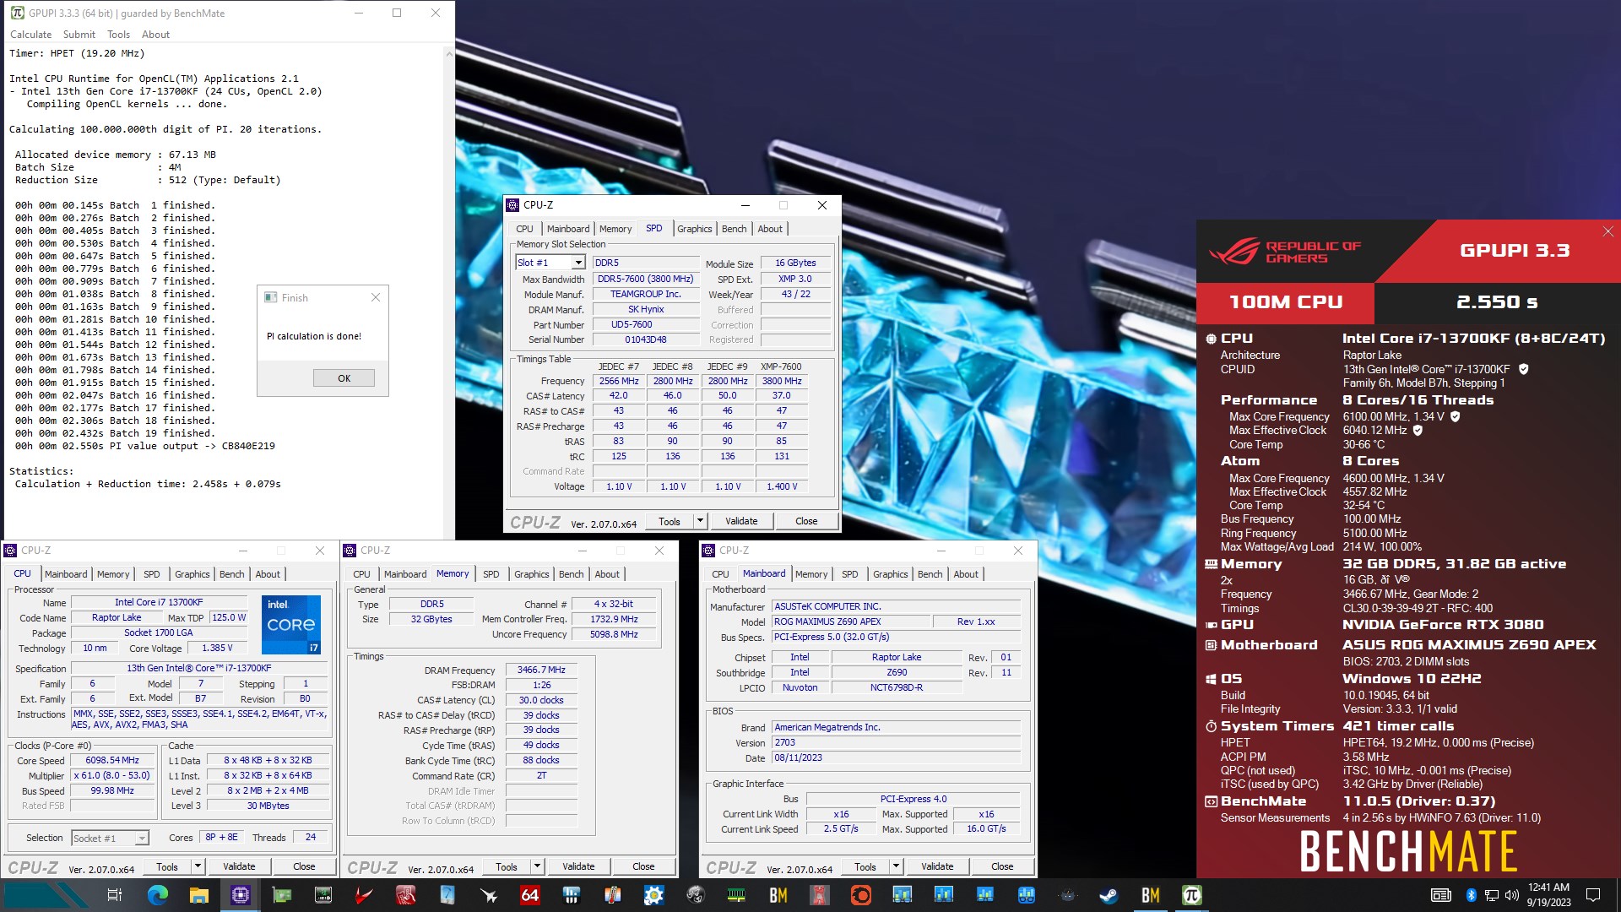Click the blue gear taskbar icon
Image resolution: width=1621 pixels, height=912 pixels.
tap(653, 895)
